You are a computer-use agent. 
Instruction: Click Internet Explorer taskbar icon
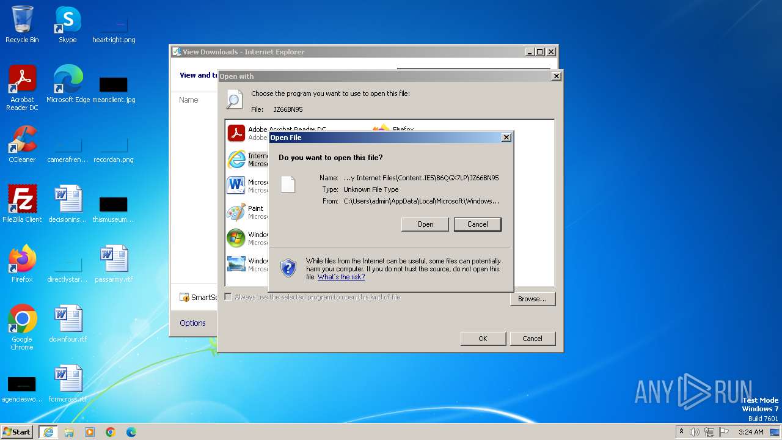pyautogui.click(x=48, y=432)
